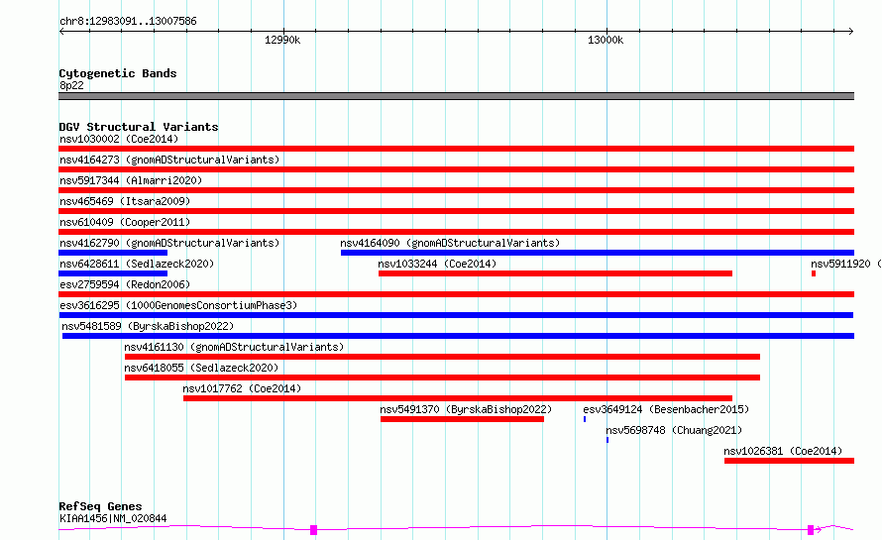
Task: Open the nsv610409 (Cooper2011) variant
Action: [x=456, y=232]
